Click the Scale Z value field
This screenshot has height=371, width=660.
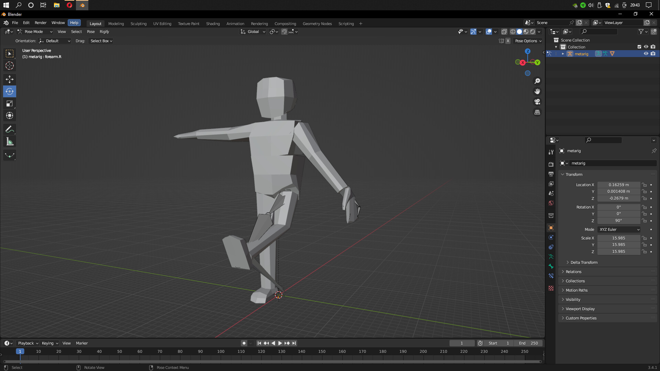pos(619,252)
